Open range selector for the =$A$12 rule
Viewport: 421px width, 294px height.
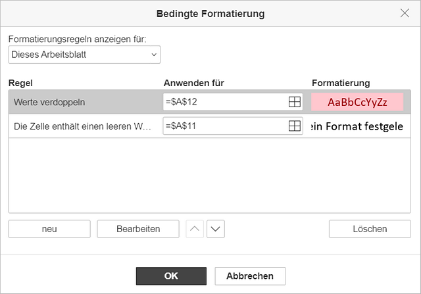(294, 102)
